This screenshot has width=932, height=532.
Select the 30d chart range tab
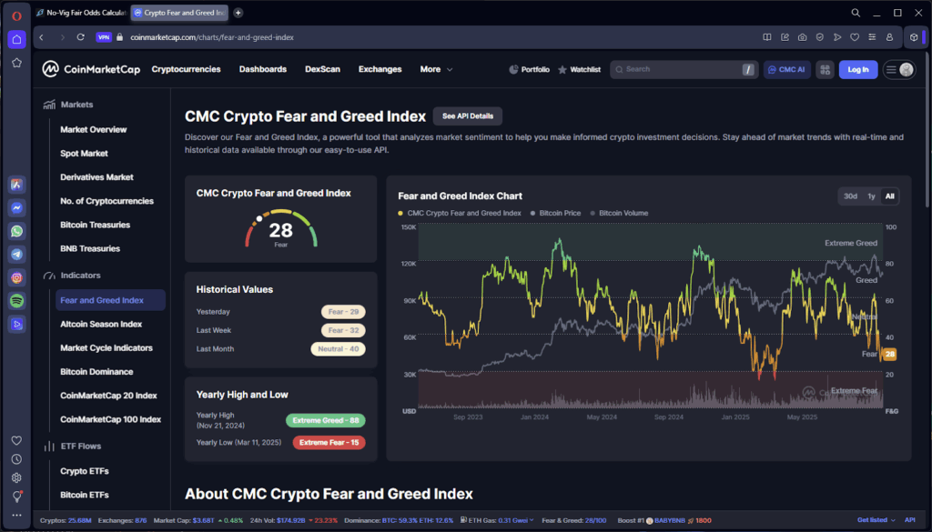tap(851, 196)
